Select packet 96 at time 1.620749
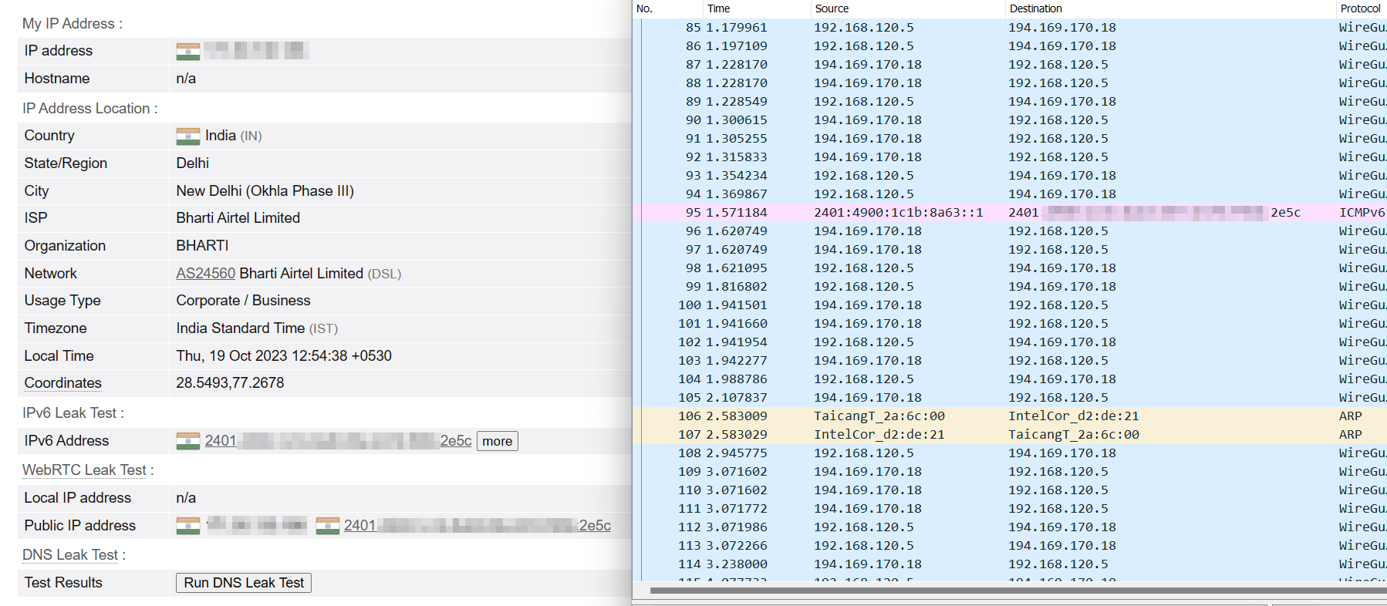Viewport: 1387px width, 606px height. (x=1010, y=231)
